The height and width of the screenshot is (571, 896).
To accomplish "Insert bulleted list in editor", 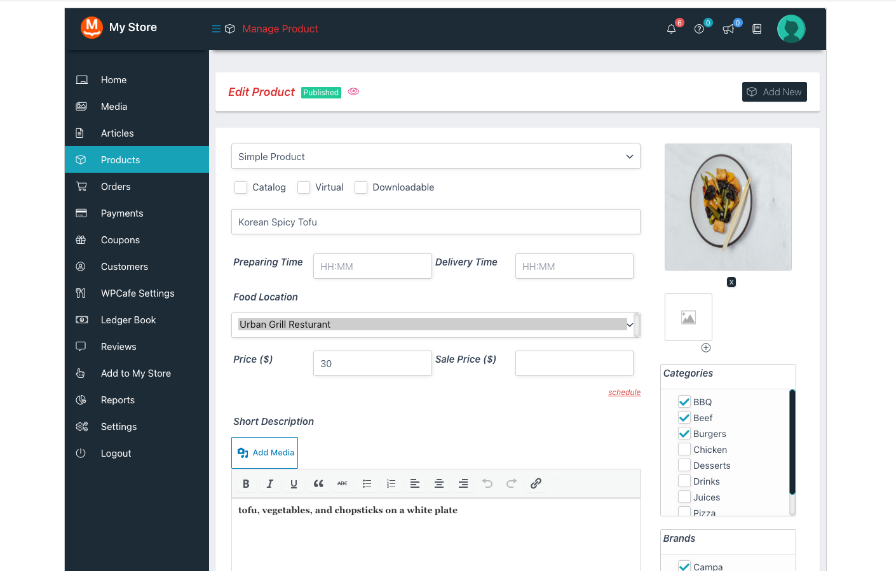I will click(x=367, y=483).
